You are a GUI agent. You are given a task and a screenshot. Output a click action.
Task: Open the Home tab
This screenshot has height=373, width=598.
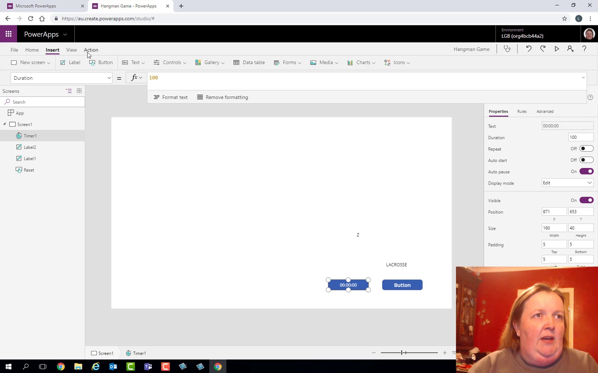(32, 50)
